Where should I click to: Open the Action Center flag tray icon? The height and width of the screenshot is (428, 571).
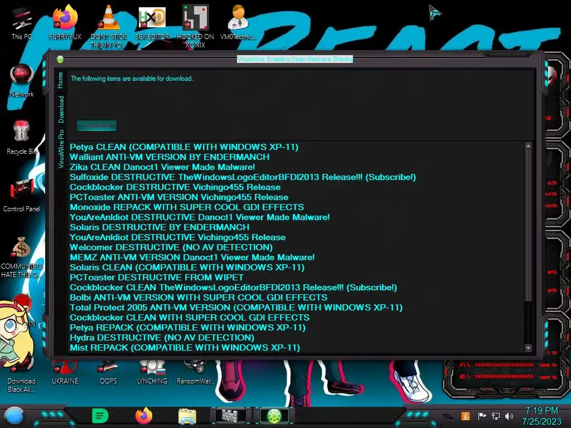pyautogui.click(x=482, y=416)
